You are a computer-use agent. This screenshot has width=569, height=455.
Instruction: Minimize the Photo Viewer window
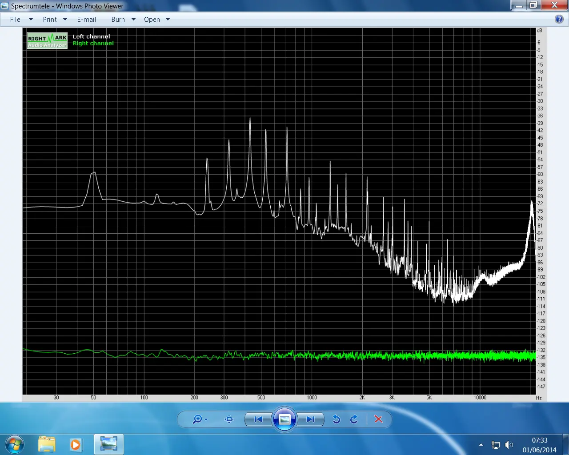point(519,5)
